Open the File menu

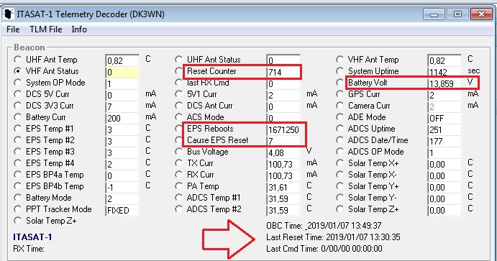[x=13, y=29]
